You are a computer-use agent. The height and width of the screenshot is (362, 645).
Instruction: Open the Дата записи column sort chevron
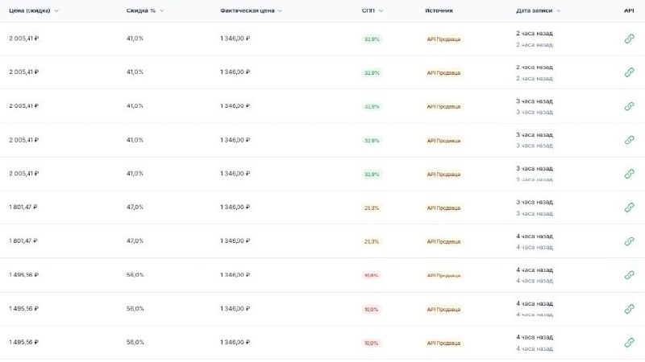tap(558, 10)
